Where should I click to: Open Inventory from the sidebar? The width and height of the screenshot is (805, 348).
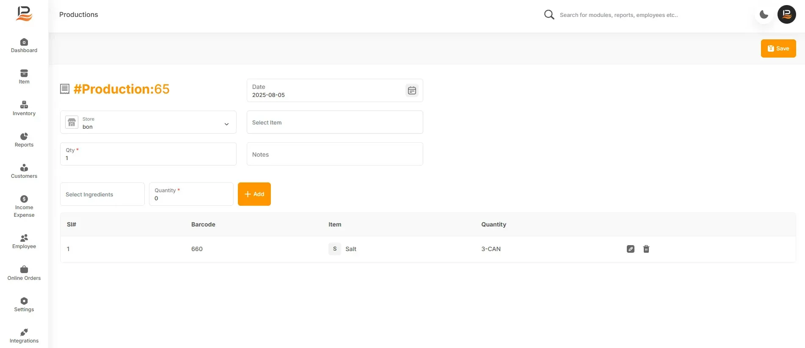pos(24,108)
